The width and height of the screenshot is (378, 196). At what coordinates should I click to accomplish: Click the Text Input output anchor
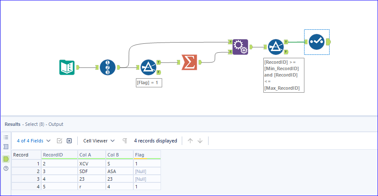(78, 67)
